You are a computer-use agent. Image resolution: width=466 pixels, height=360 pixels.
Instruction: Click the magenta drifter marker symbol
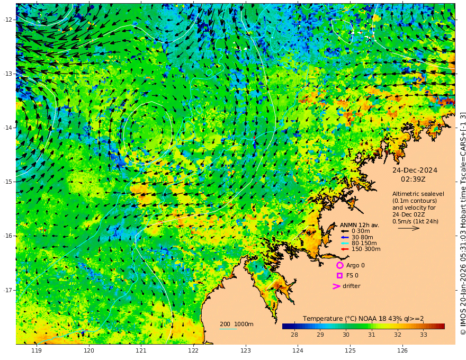coord(336,286)
